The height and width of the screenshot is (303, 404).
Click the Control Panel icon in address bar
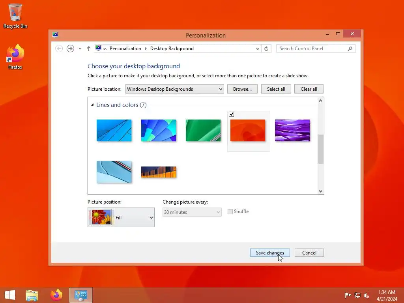[98, 48]
